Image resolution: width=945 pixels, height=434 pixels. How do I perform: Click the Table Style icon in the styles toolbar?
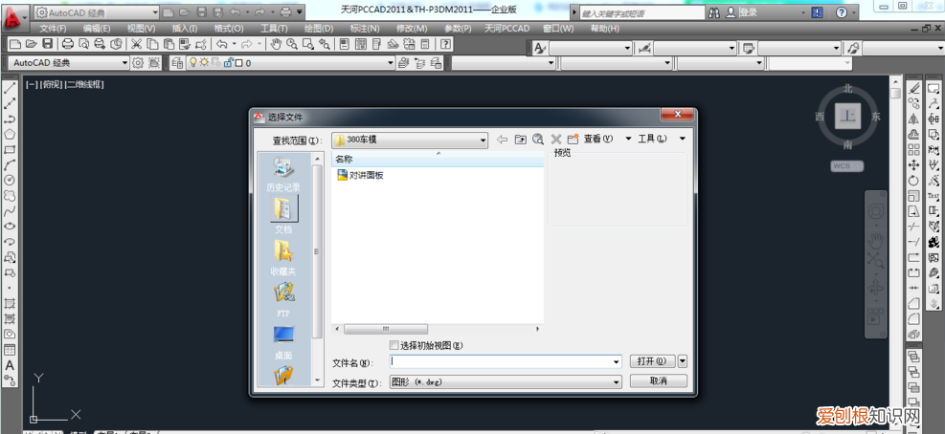pos(749,48)
